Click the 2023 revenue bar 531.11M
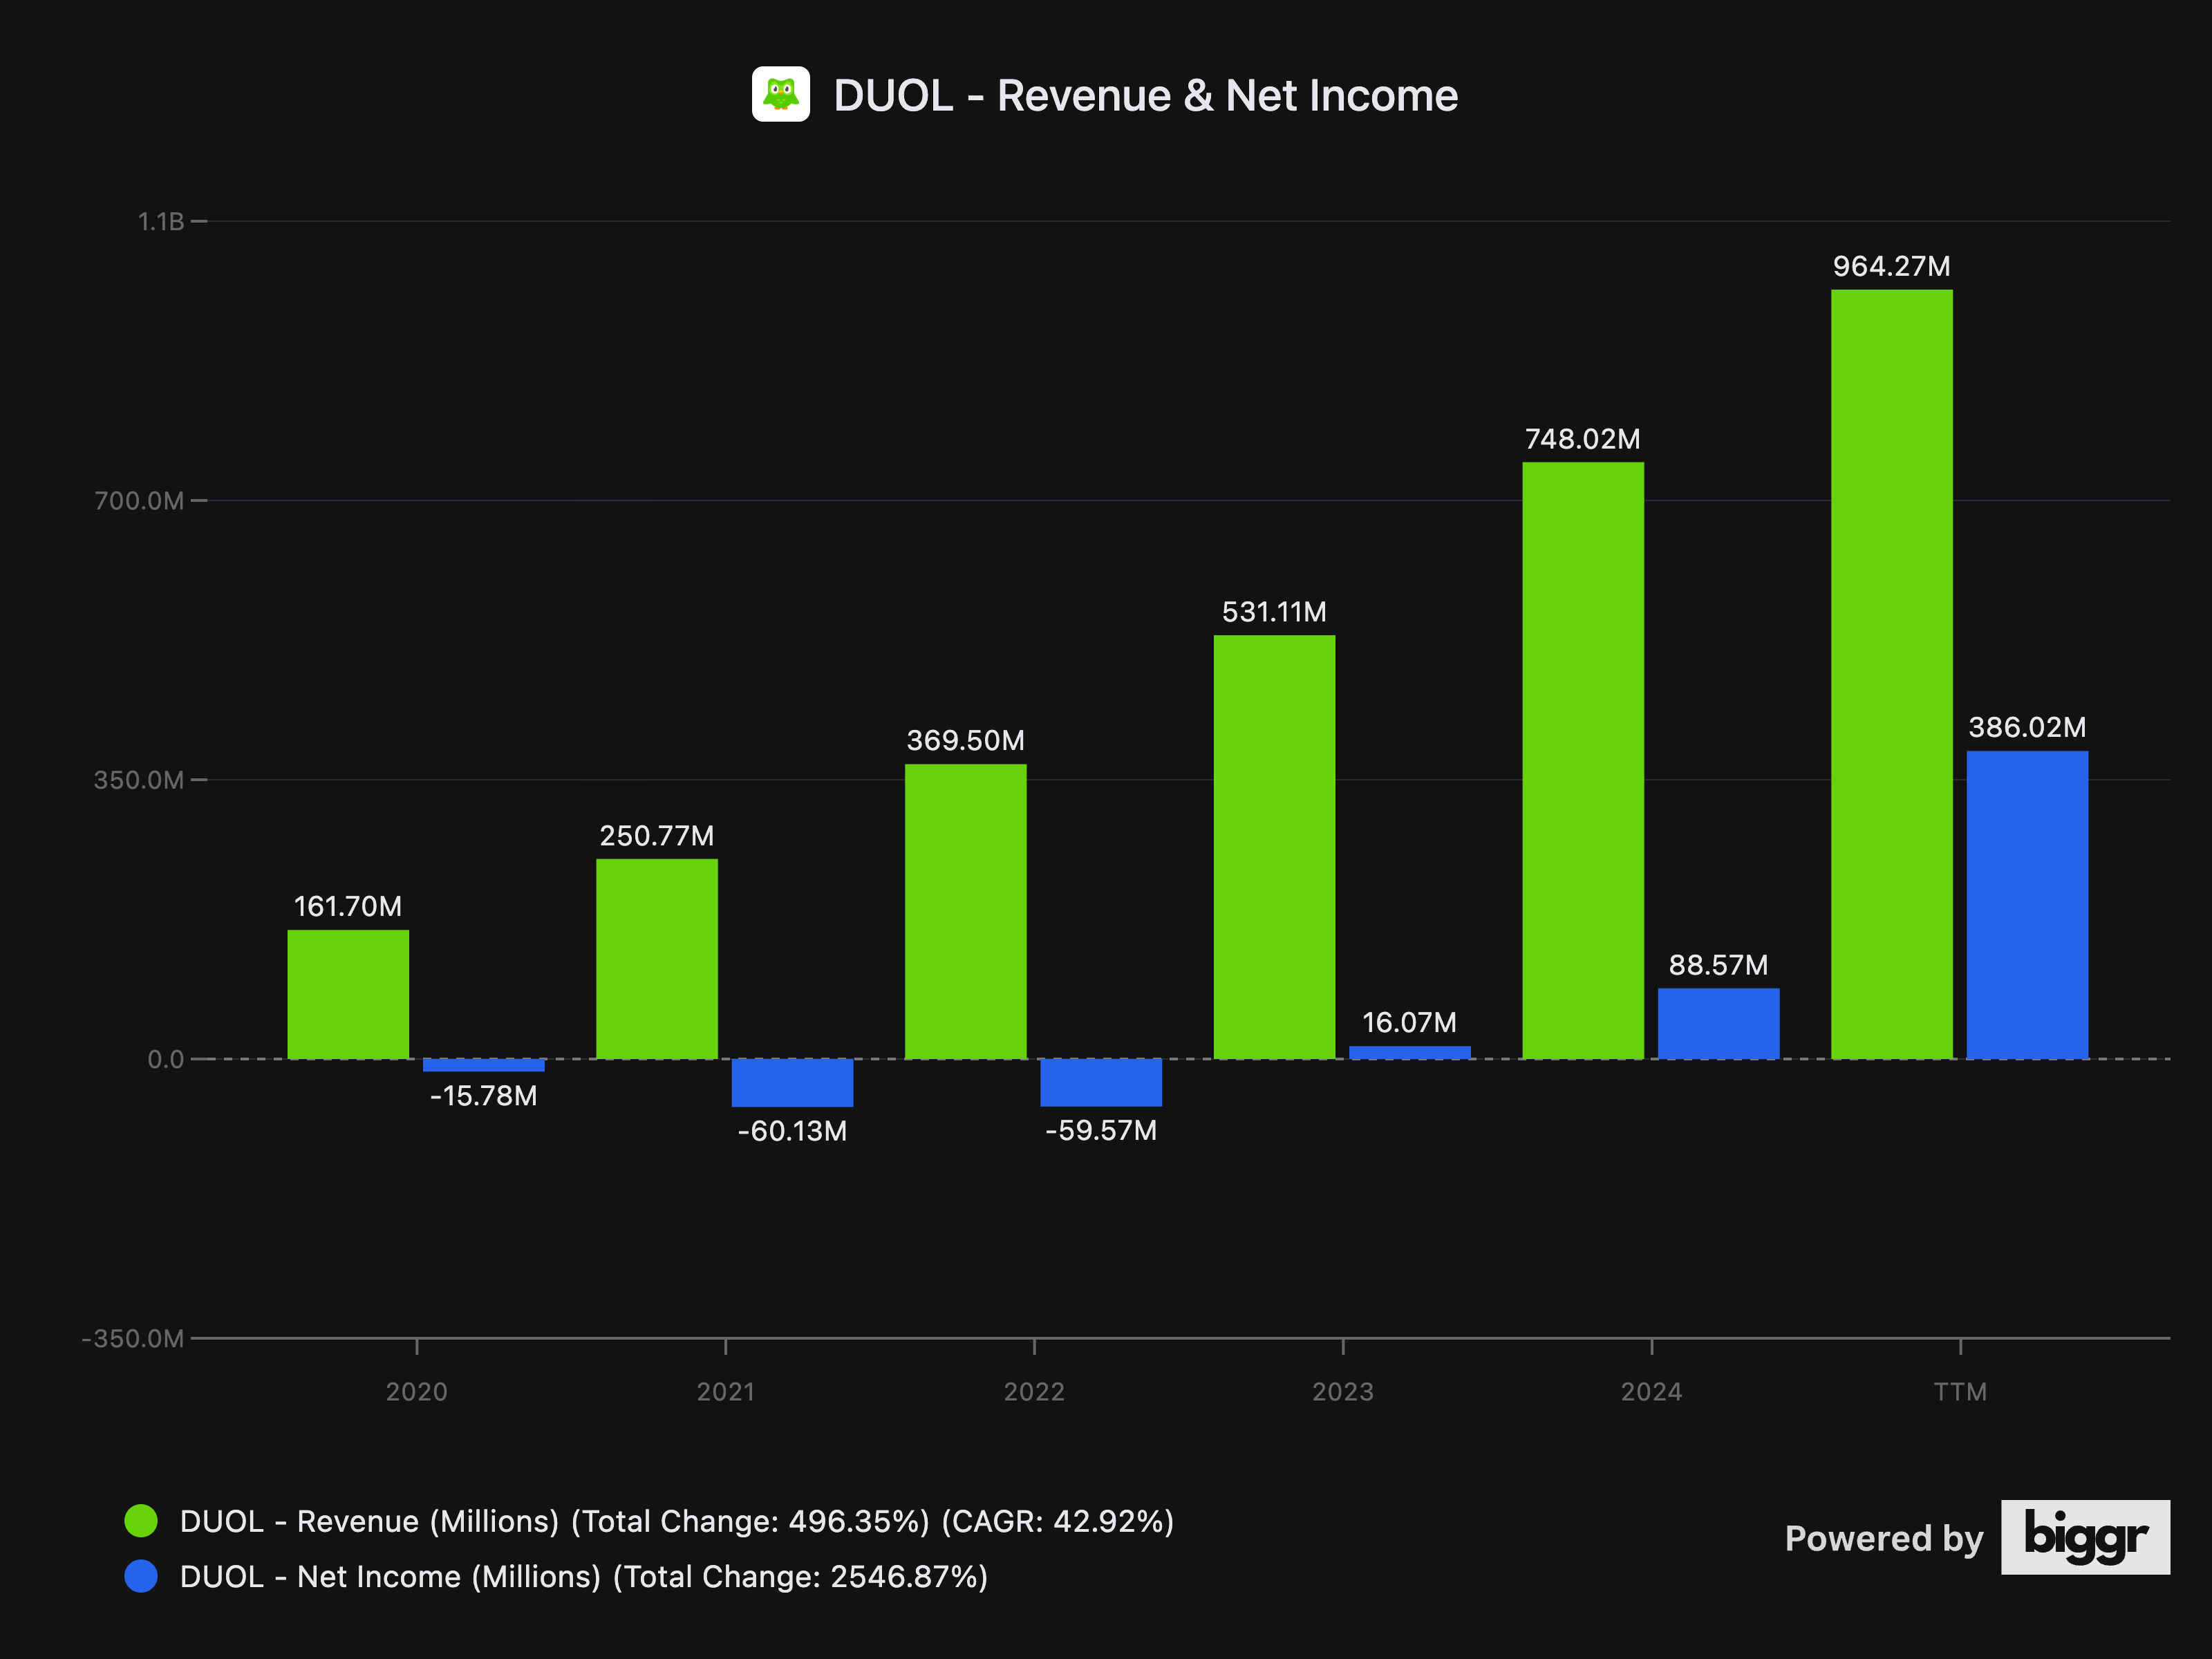This screenshot has height=1659, width=2212. [1274, 846]
